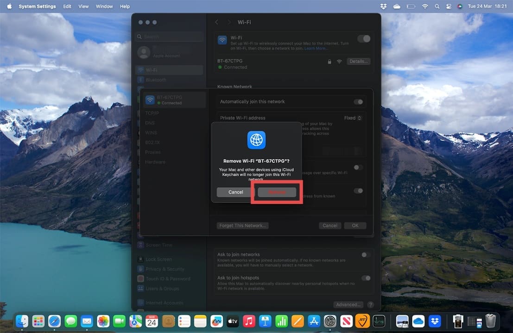This screenshot has height=333, width=513.
Task: Click Cancel in the Remove Wi-Fi dialog
Action: tap(235, 192)
